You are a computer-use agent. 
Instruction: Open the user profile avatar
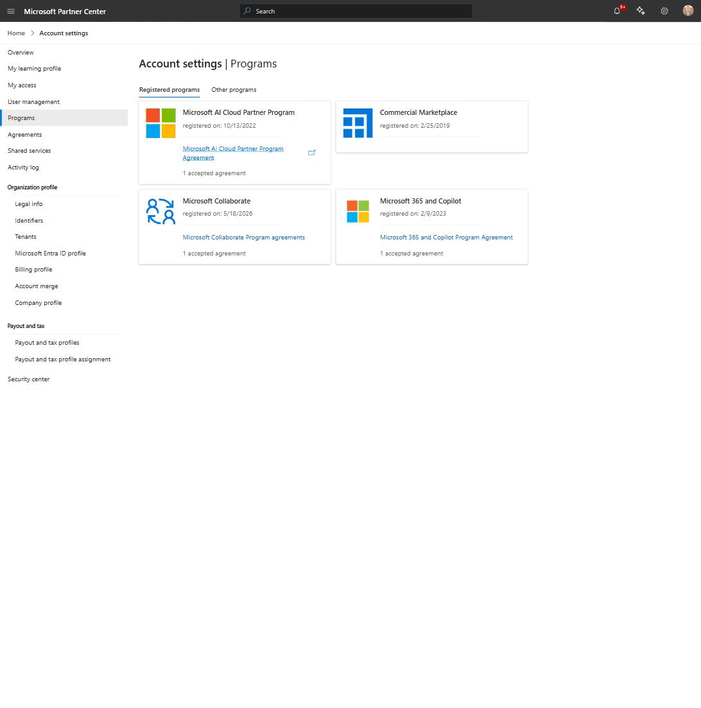click(688, 11)
